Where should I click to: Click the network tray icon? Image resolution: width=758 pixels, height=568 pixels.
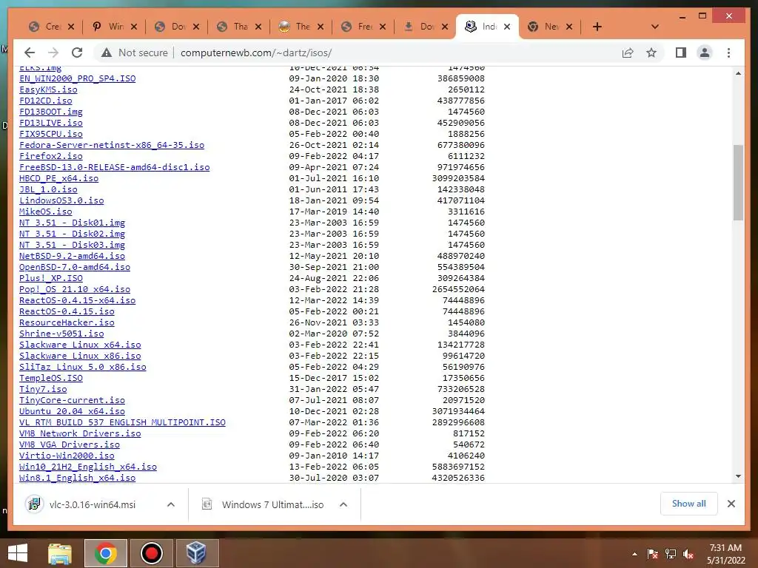(671, 553)
